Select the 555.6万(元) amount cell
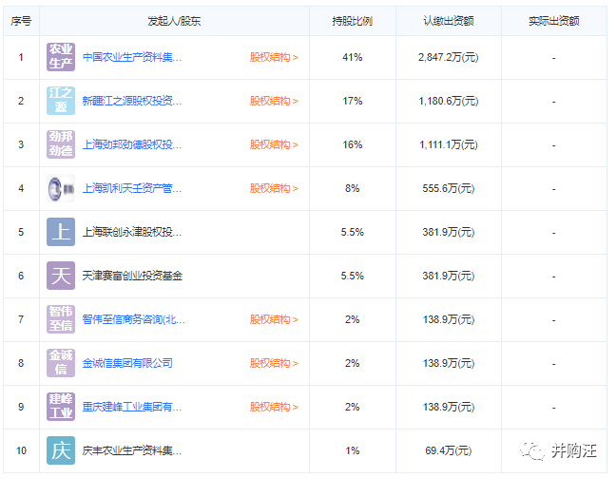 [449, 188]
